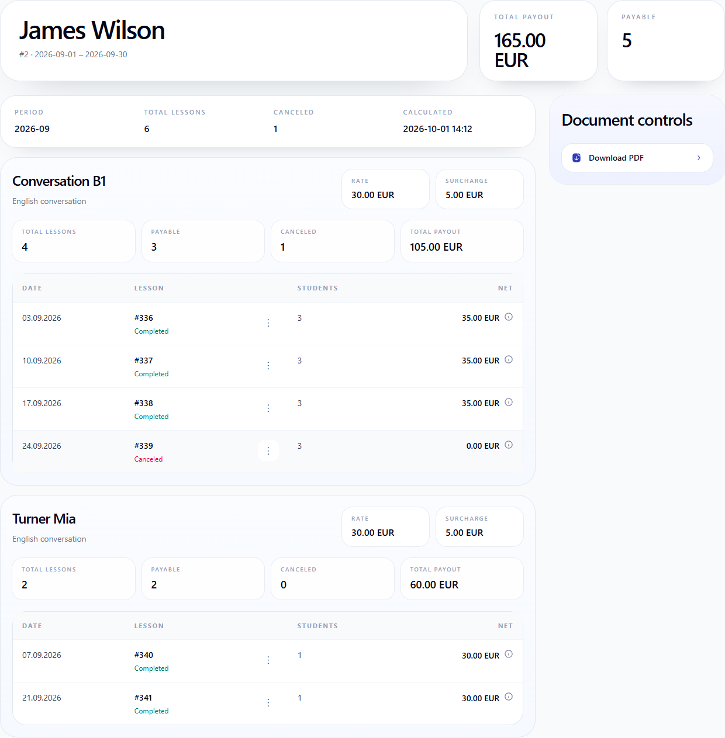Click the calculated timestamp 2026-10-01 14:12

(437, 129)
